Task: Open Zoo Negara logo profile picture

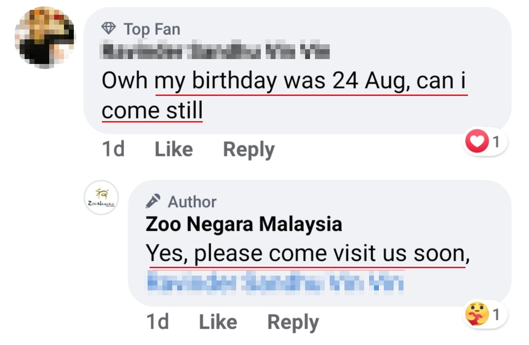Action: (100, 198)
